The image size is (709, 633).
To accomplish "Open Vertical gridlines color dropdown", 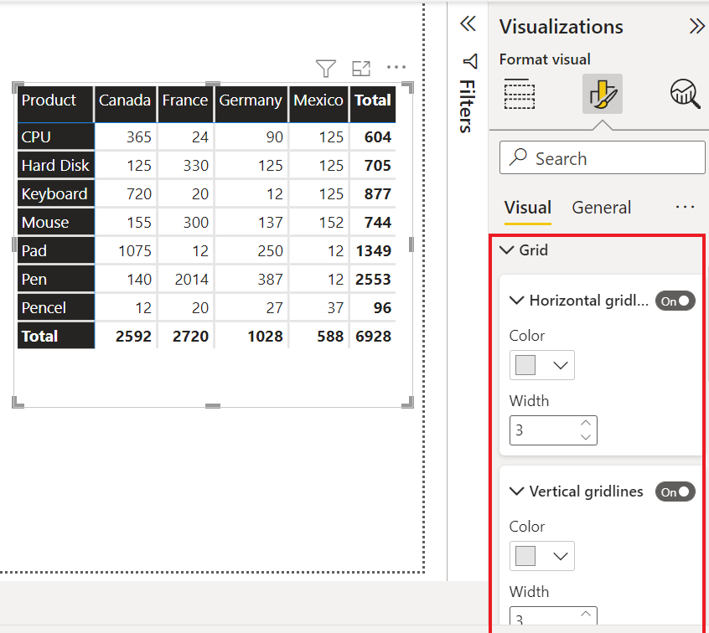I will tap(541, 556).
